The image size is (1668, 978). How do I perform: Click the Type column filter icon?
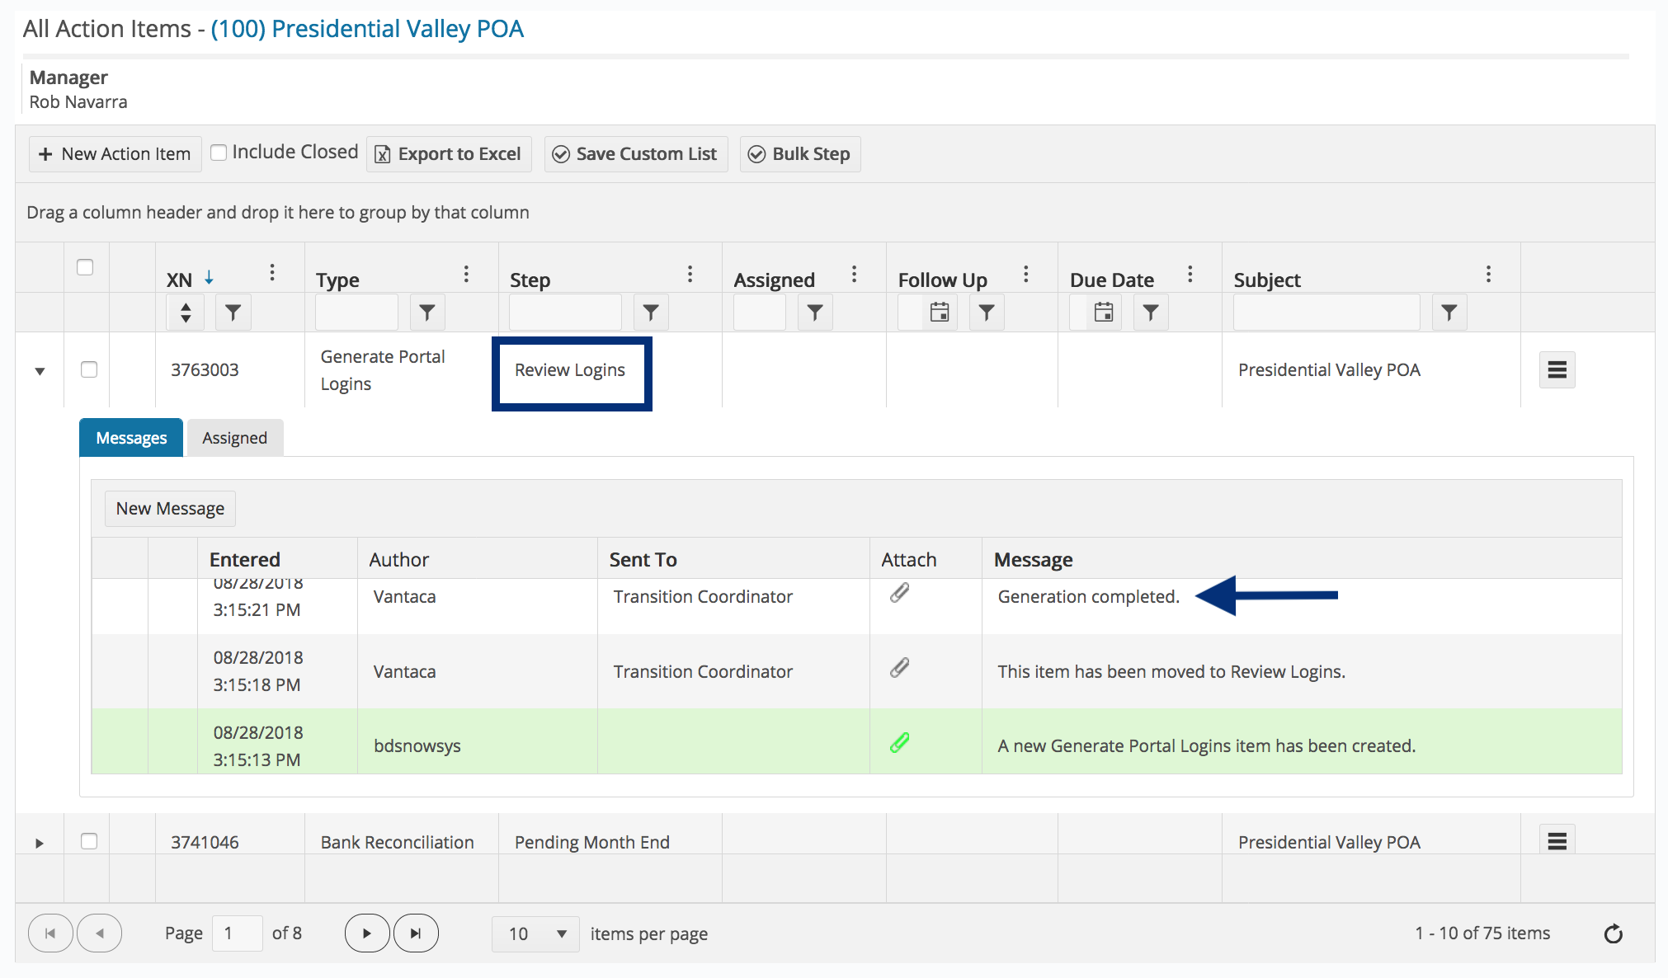pos(426,313)
